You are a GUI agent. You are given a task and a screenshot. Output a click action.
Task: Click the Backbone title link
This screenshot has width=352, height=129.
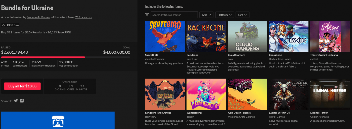click(192, 55)
